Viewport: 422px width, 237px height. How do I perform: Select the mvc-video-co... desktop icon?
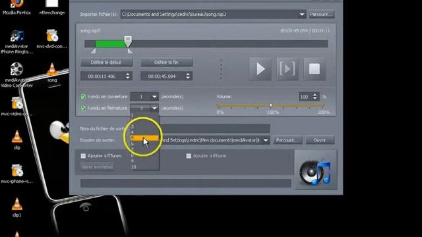click(x=16, y=106)
